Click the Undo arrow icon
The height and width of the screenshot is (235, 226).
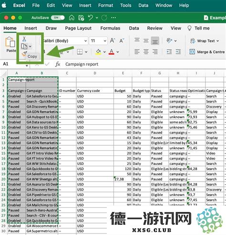(x=90, y=18)
